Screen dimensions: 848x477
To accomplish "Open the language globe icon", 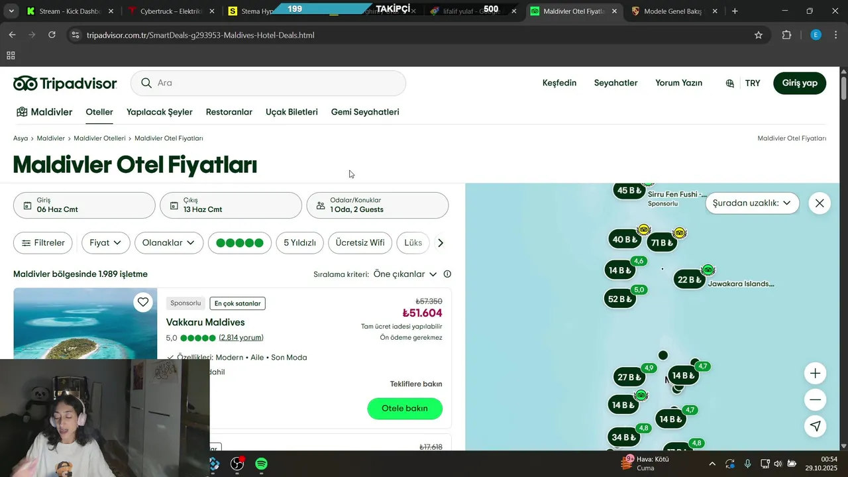I will tap(729, 83).
